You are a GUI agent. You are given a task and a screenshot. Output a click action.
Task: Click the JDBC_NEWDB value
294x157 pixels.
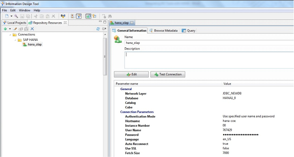tap(232, 93)
